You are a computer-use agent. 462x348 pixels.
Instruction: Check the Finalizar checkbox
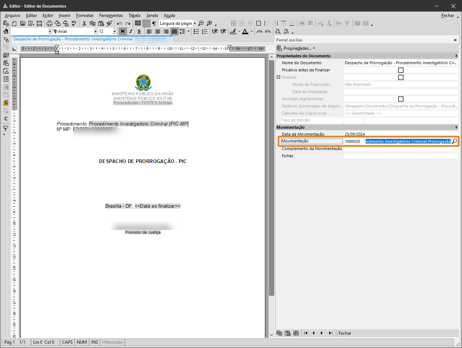click(401, 77)
